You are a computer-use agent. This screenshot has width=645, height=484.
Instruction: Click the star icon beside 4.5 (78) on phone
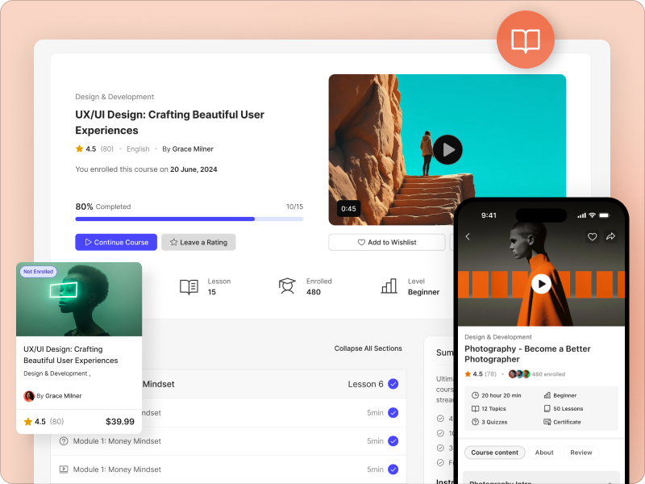[x=468, y=373]
